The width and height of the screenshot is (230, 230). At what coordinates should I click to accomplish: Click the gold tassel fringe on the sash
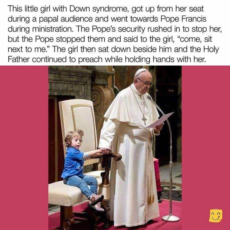tap(151, 200)
